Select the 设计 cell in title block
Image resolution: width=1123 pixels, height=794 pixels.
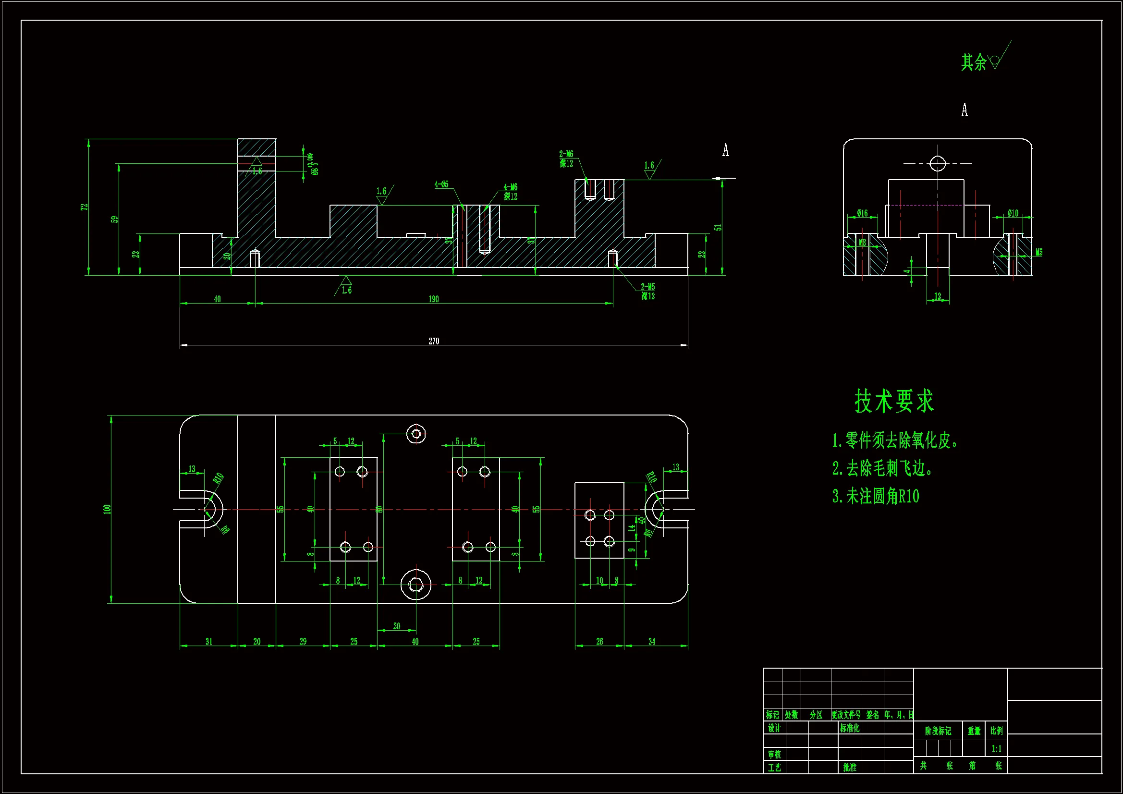[x=774, y=728]
